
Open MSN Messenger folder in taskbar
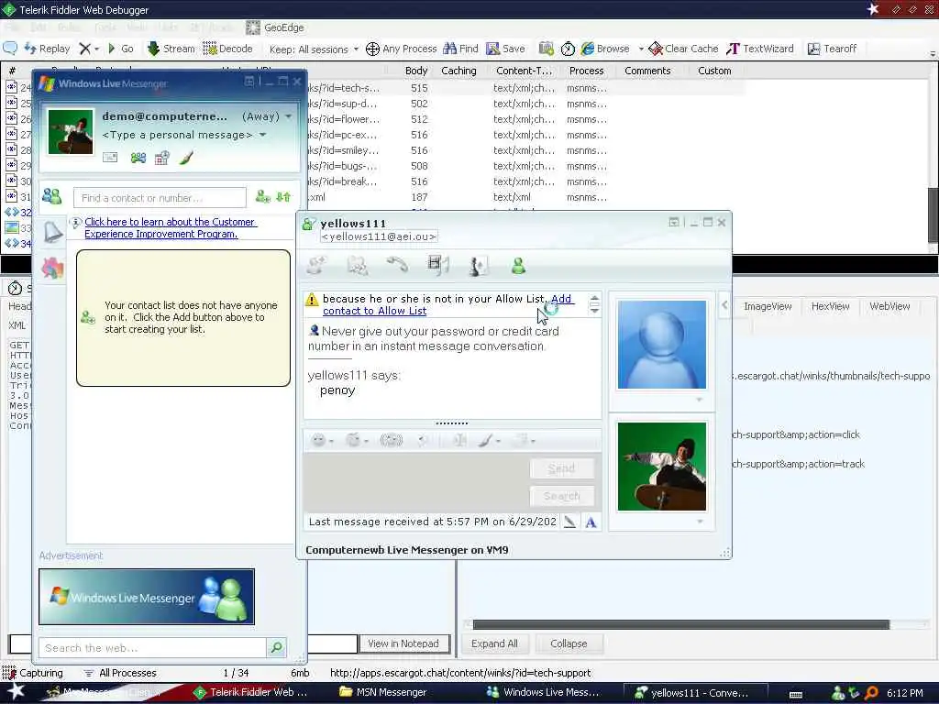pyautogui.click(x=383, y=692)
